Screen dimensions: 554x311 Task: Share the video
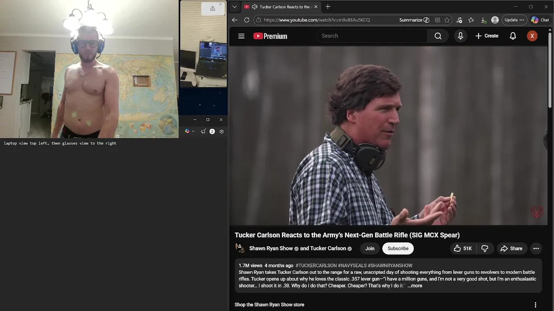(511, 248)
